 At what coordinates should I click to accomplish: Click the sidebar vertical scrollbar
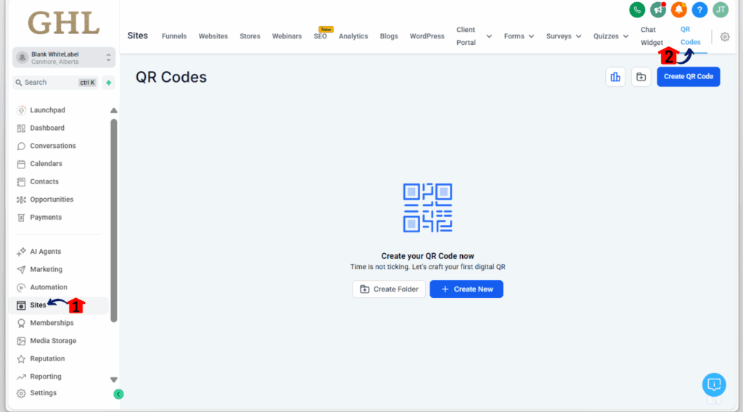pyautogui.click(x=114, y=218)
